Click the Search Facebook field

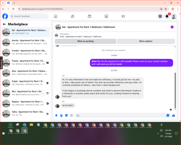tap(29, 16)
